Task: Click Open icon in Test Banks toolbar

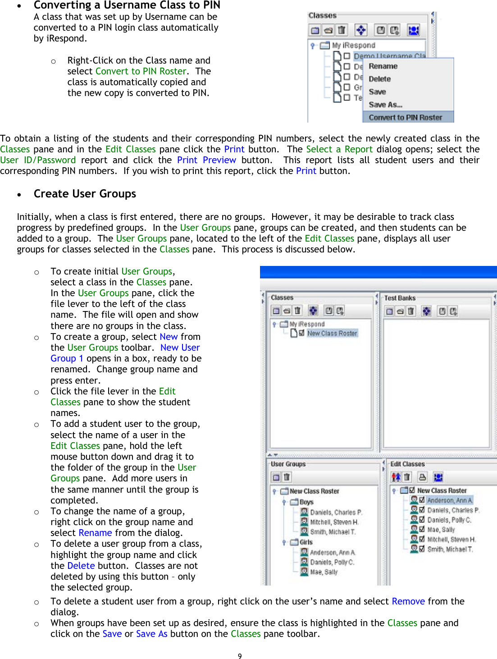Action: tap(400, 311)
